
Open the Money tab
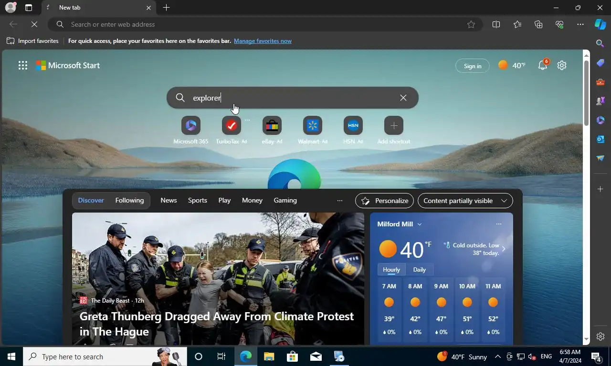252,201
